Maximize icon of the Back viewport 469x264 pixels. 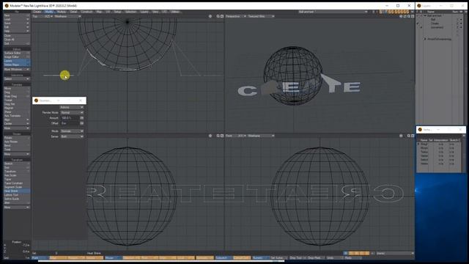tap(413, 136)
